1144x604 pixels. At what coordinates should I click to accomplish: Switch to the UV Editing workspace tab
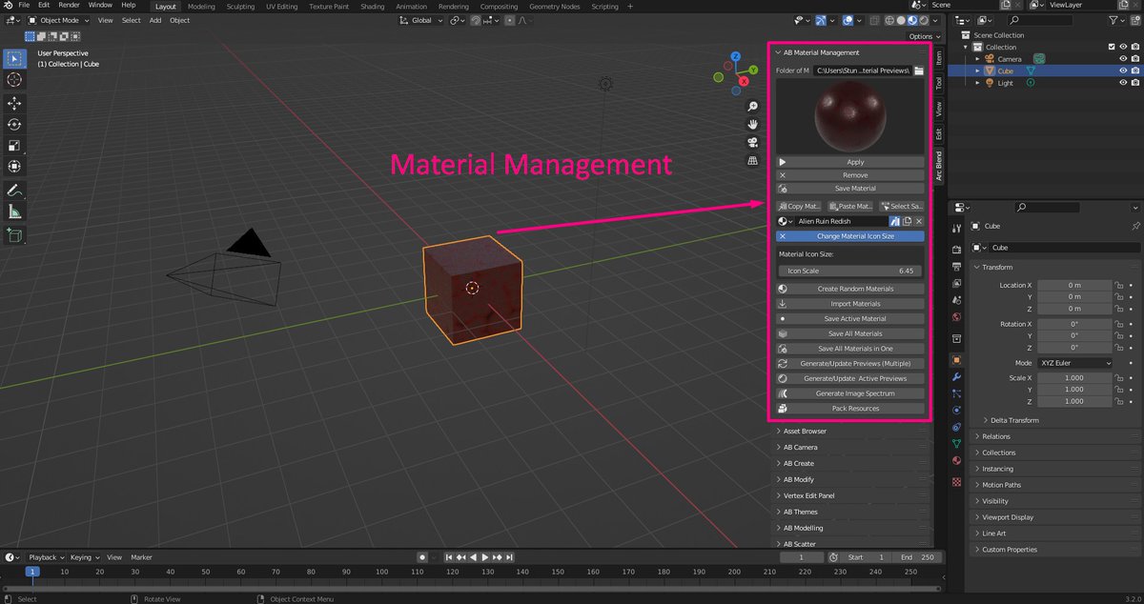(x=281, y=6)
